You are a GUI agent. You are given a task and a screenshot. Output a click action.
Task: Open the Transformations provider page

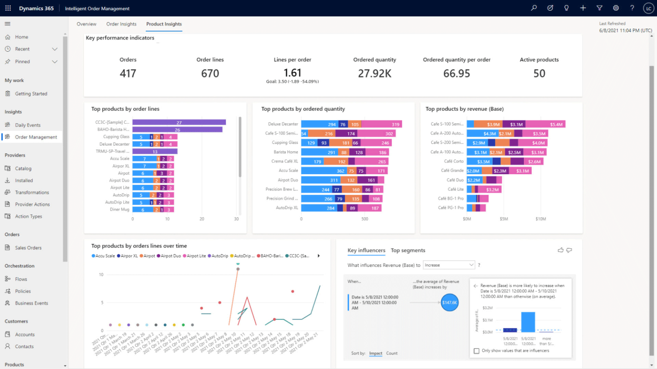(x=32, y=192)
